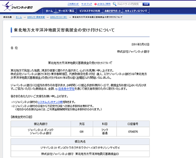Open the ビジネスでのご利用 navigation tab

[x=90, y=11]
